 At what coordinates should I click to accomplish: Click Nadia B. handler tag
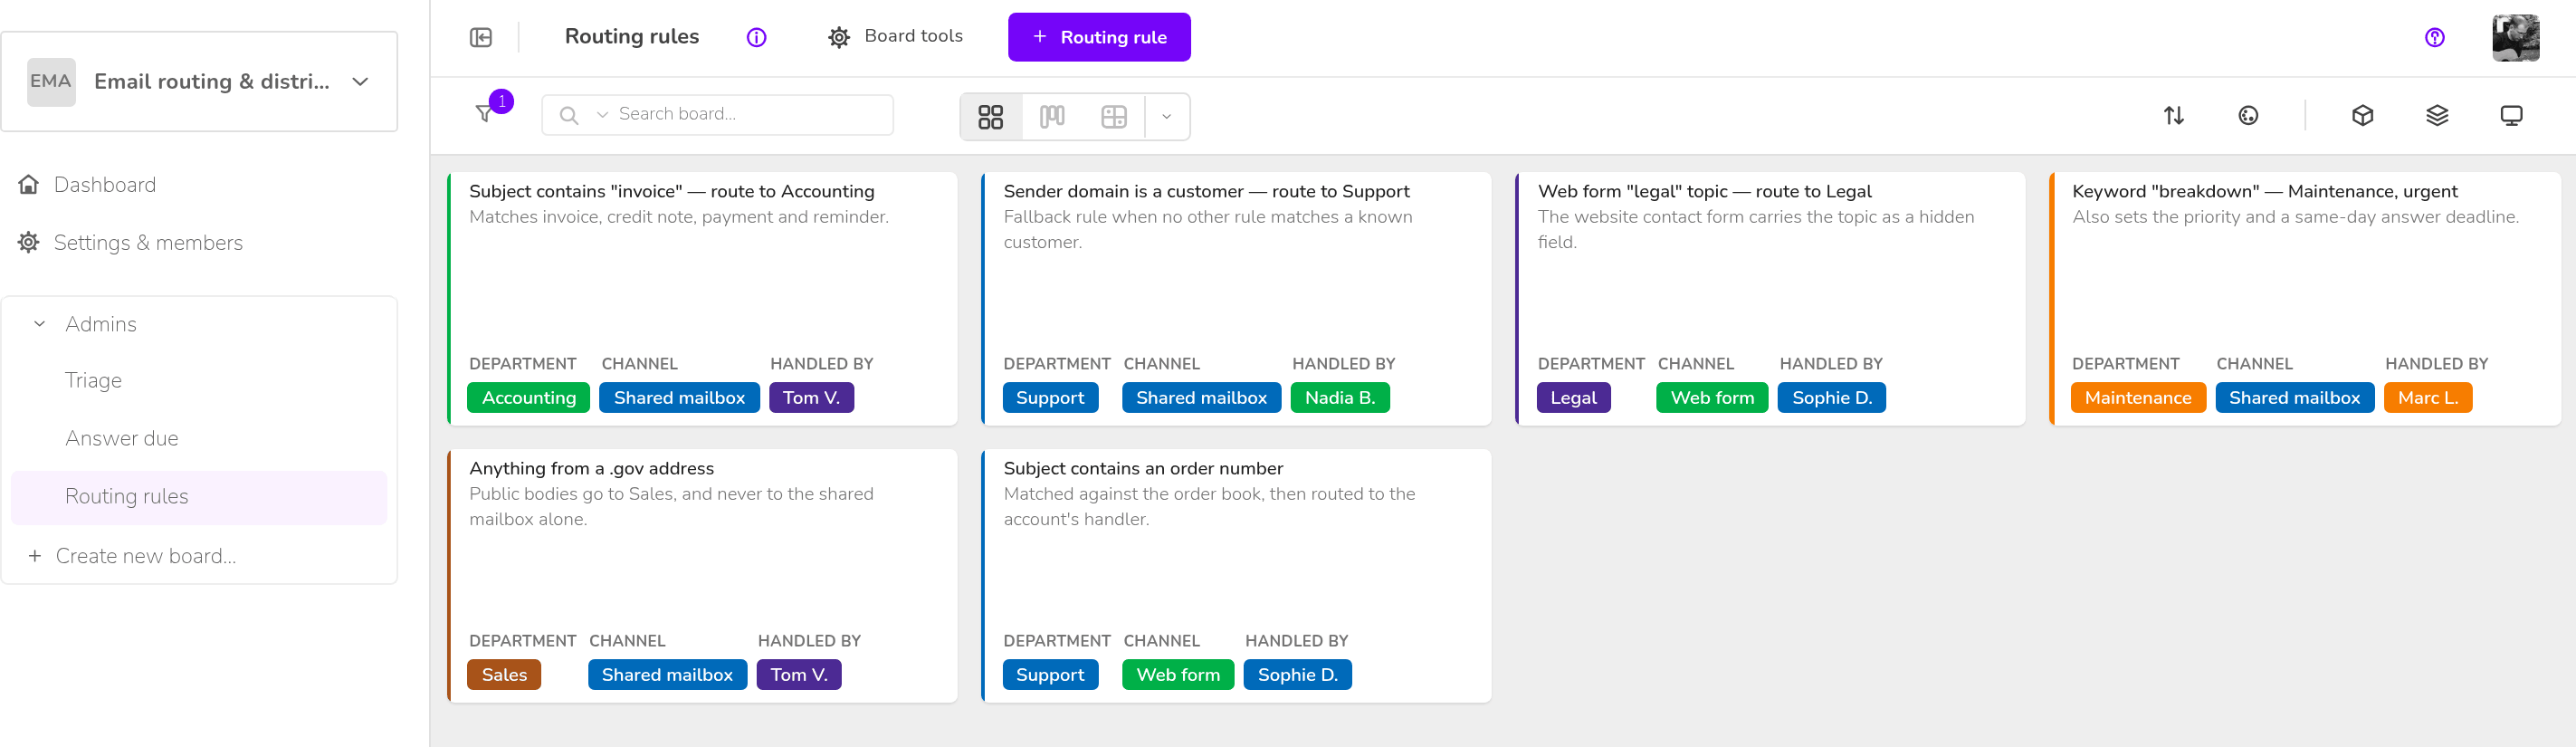1340,398
